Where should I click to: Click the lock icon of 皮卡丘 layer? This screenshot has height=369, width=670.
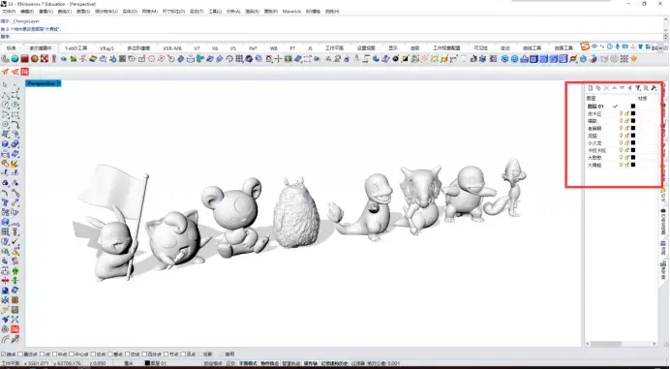(626, 113)
